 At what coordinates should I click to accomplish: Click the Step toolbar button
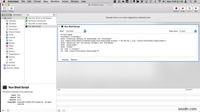[183, 8]
